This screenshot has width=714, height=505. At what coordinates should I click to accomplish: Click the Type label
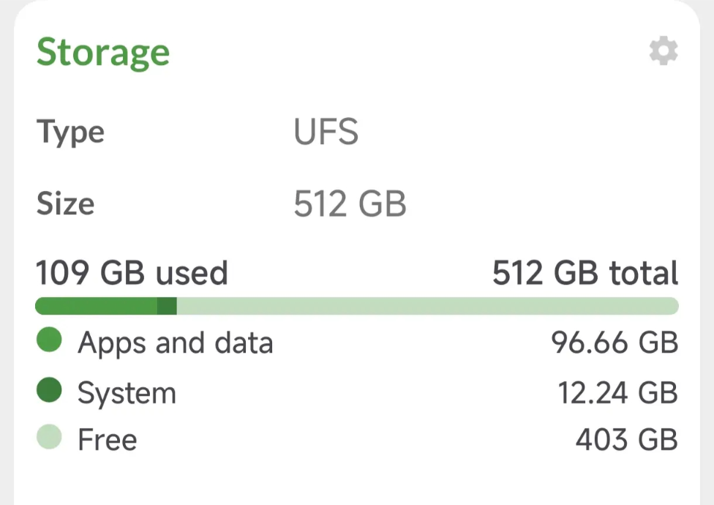tap(71, 132)
